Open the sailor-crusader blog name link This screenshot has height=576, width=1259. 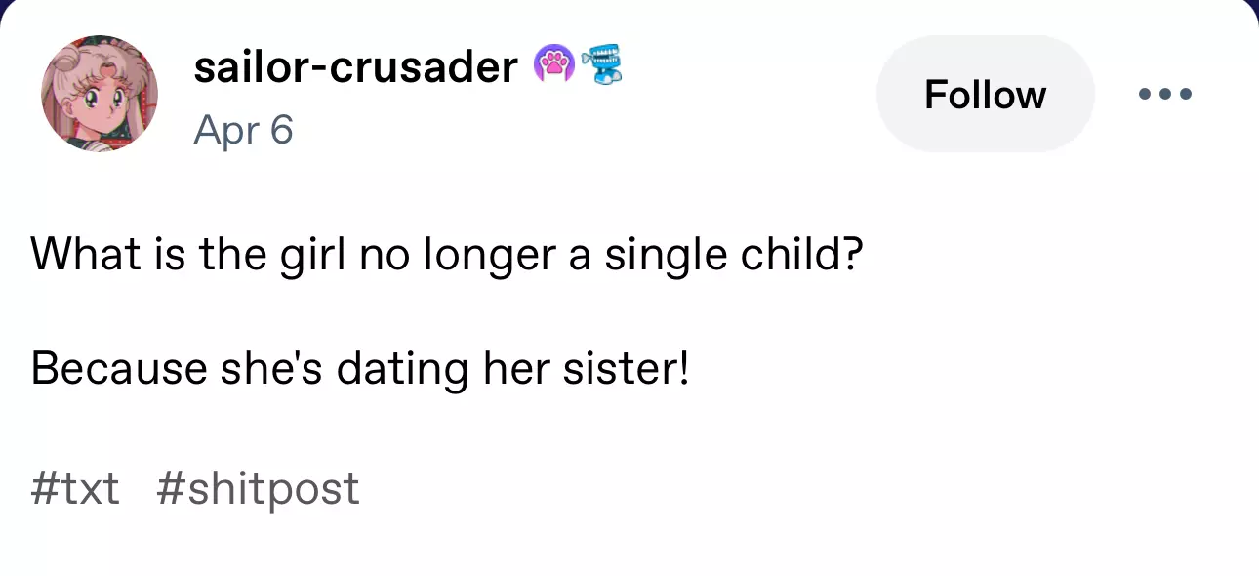pos(355,66)
